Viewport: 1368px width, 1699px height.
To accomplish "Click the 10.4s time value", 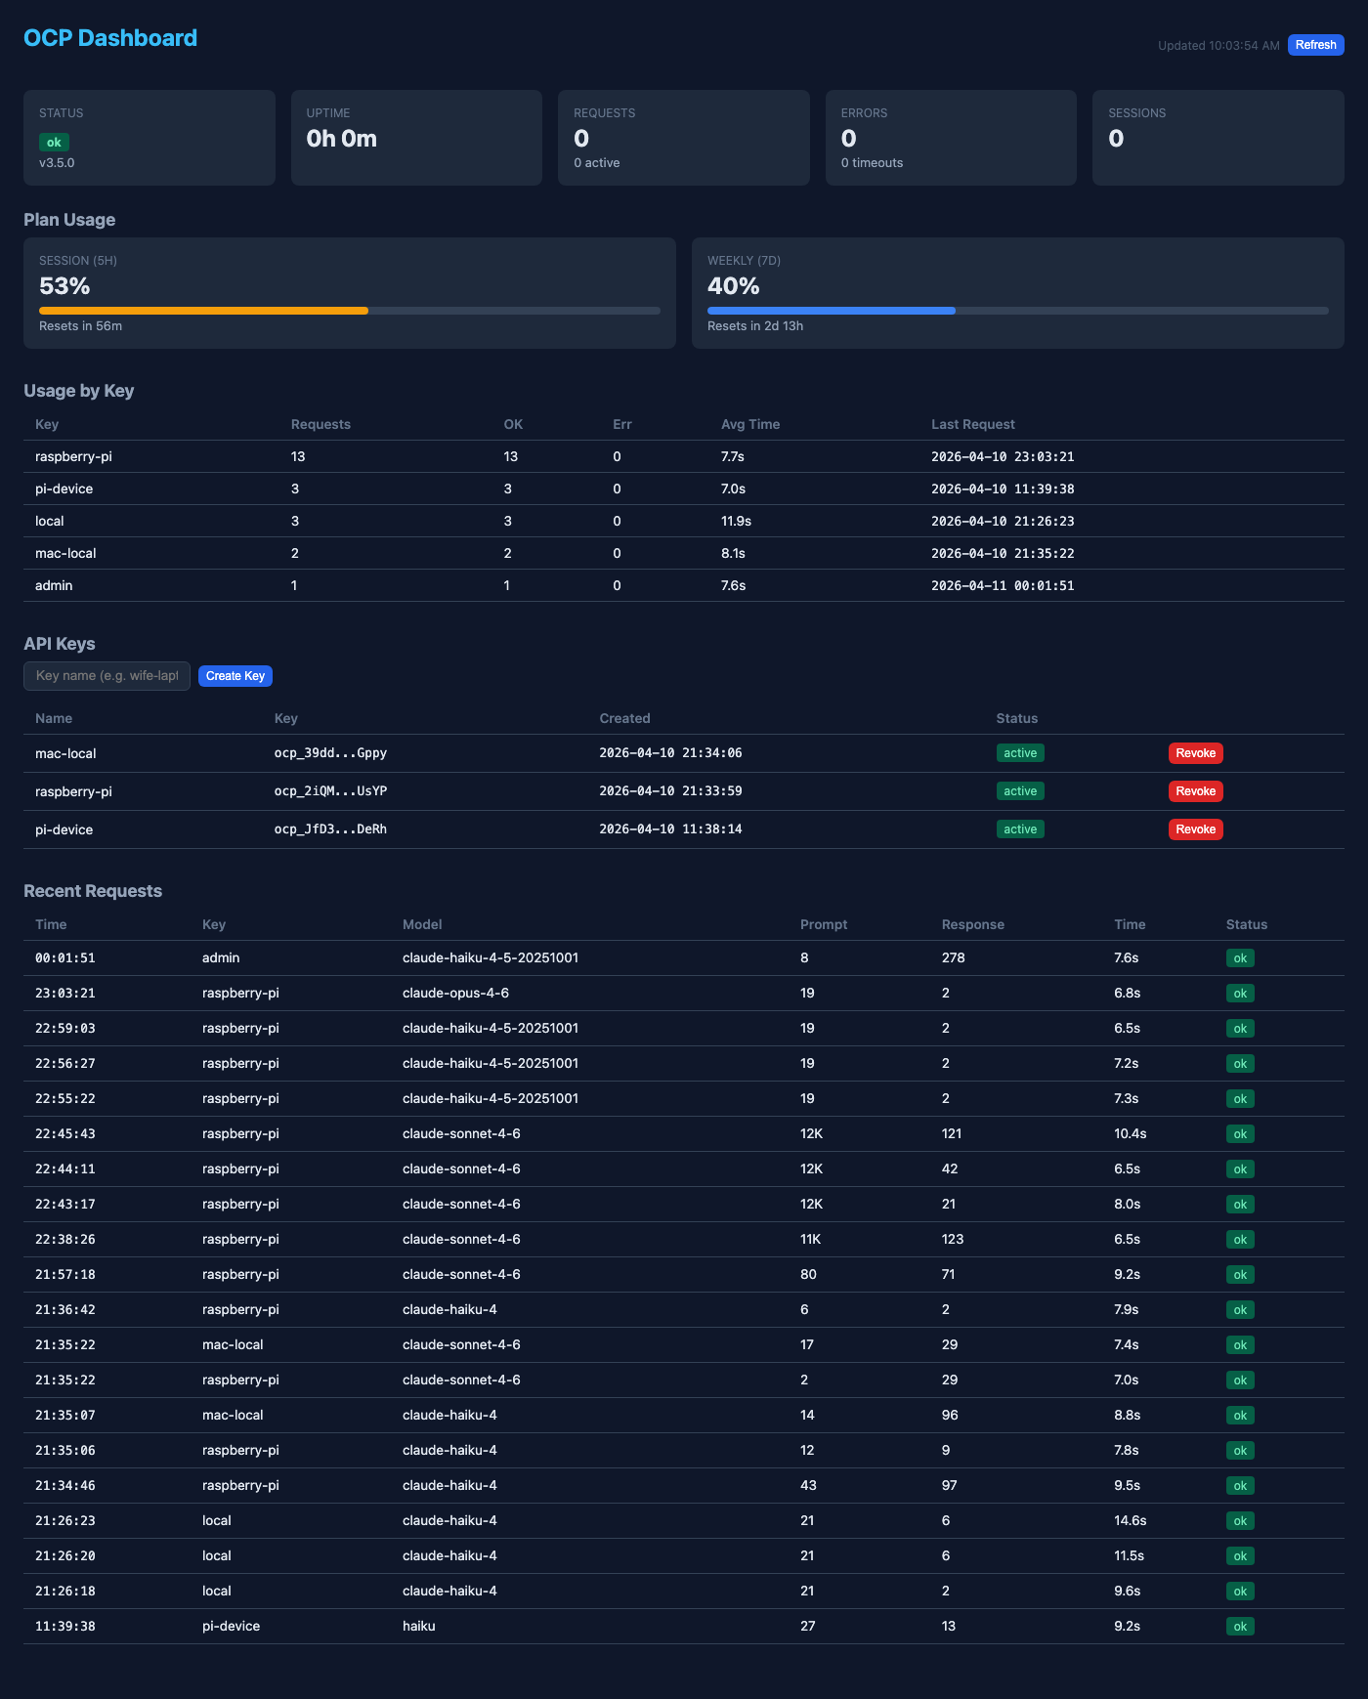I will pos(1130,1134).
